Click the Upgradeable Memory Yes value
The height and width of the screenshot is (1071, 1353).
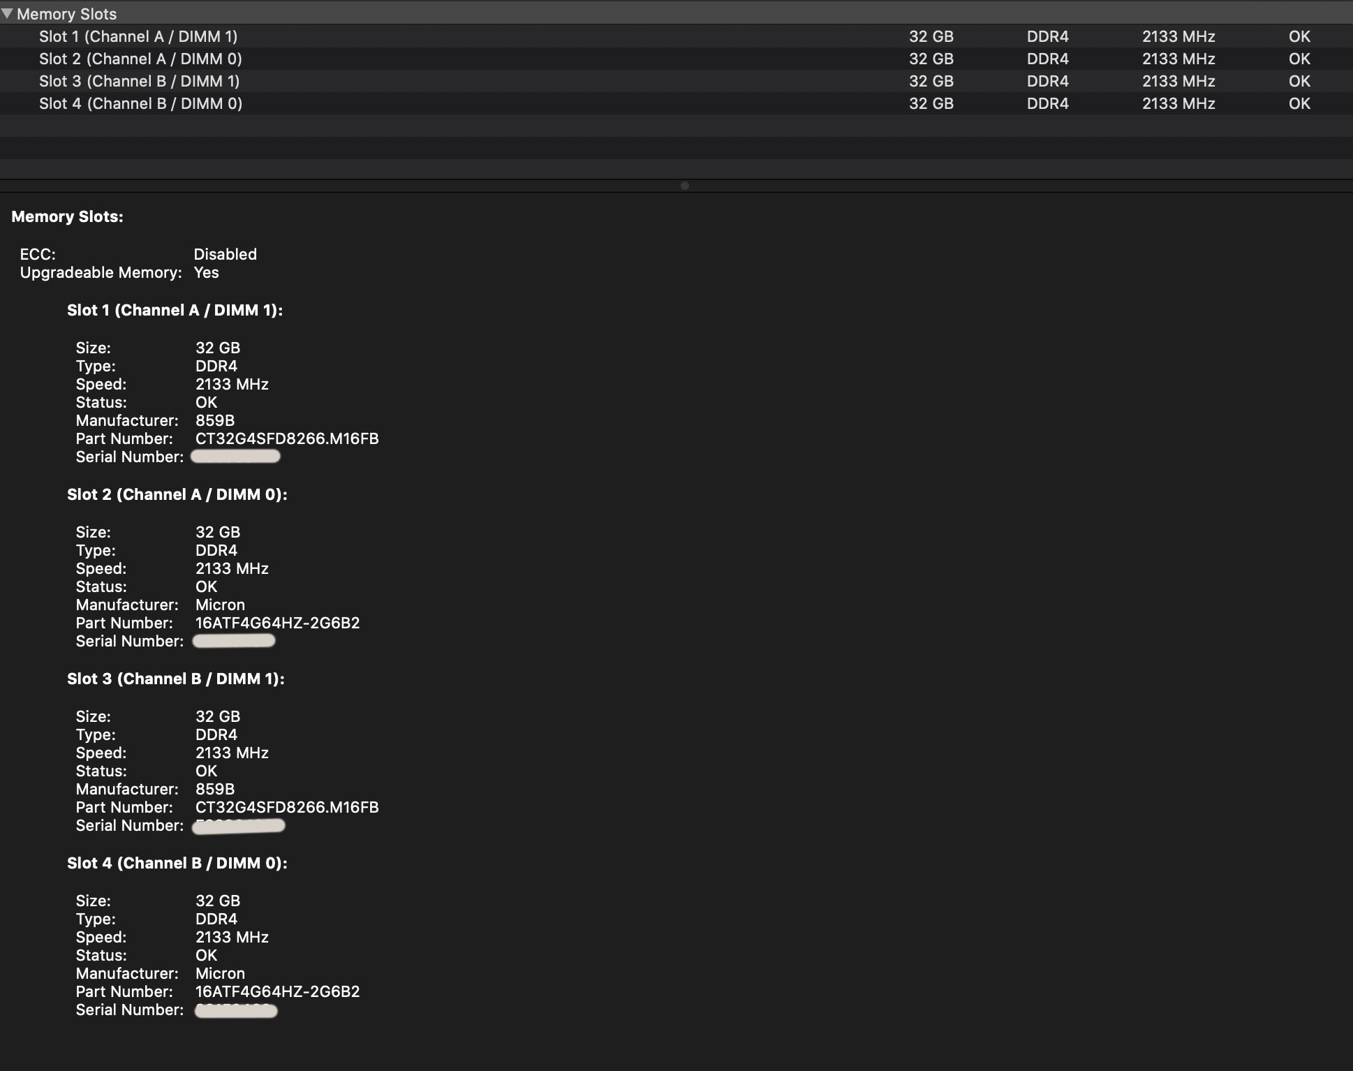coord(206,272)
